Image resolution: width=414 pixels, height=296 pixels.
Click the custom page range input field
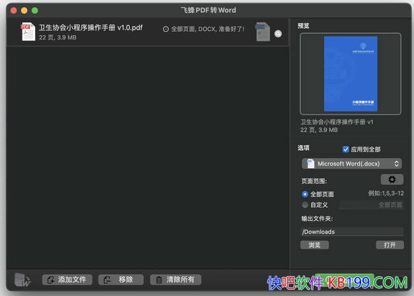[x=371, y=205]
